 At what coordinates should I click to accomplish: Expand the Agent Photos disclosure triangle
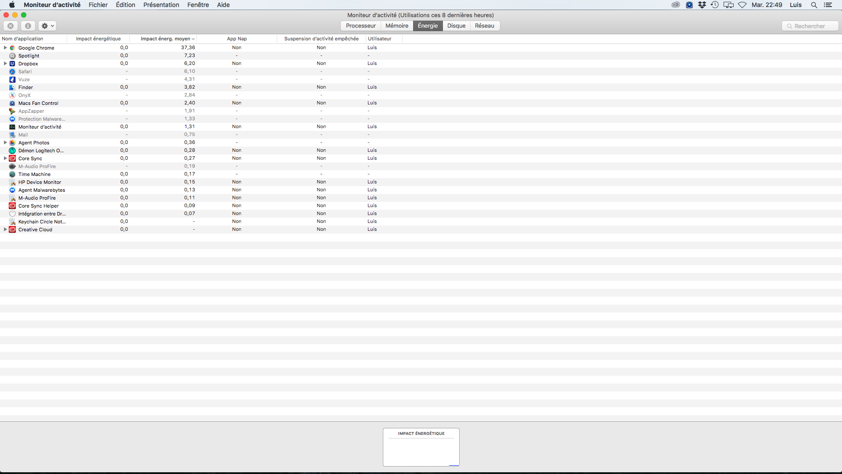pyautogui.click(x=5, y=143)
